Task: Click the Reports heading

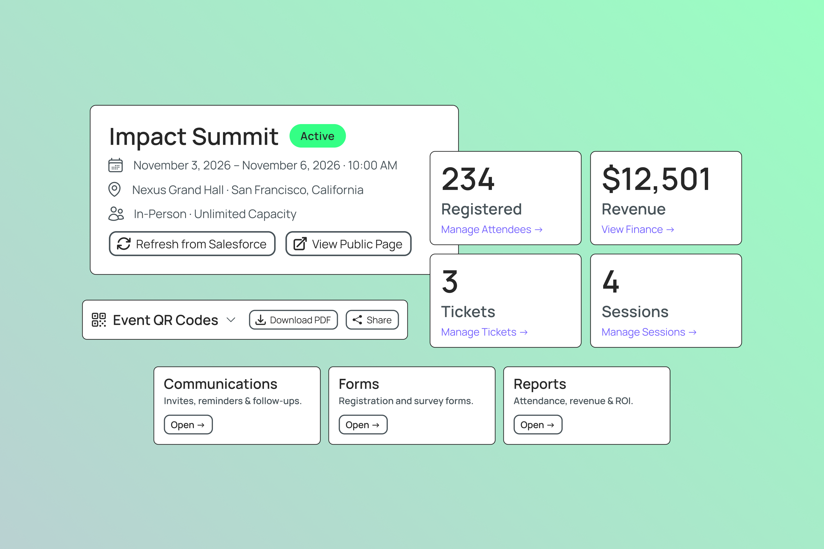Action: (x=539, y=385)
